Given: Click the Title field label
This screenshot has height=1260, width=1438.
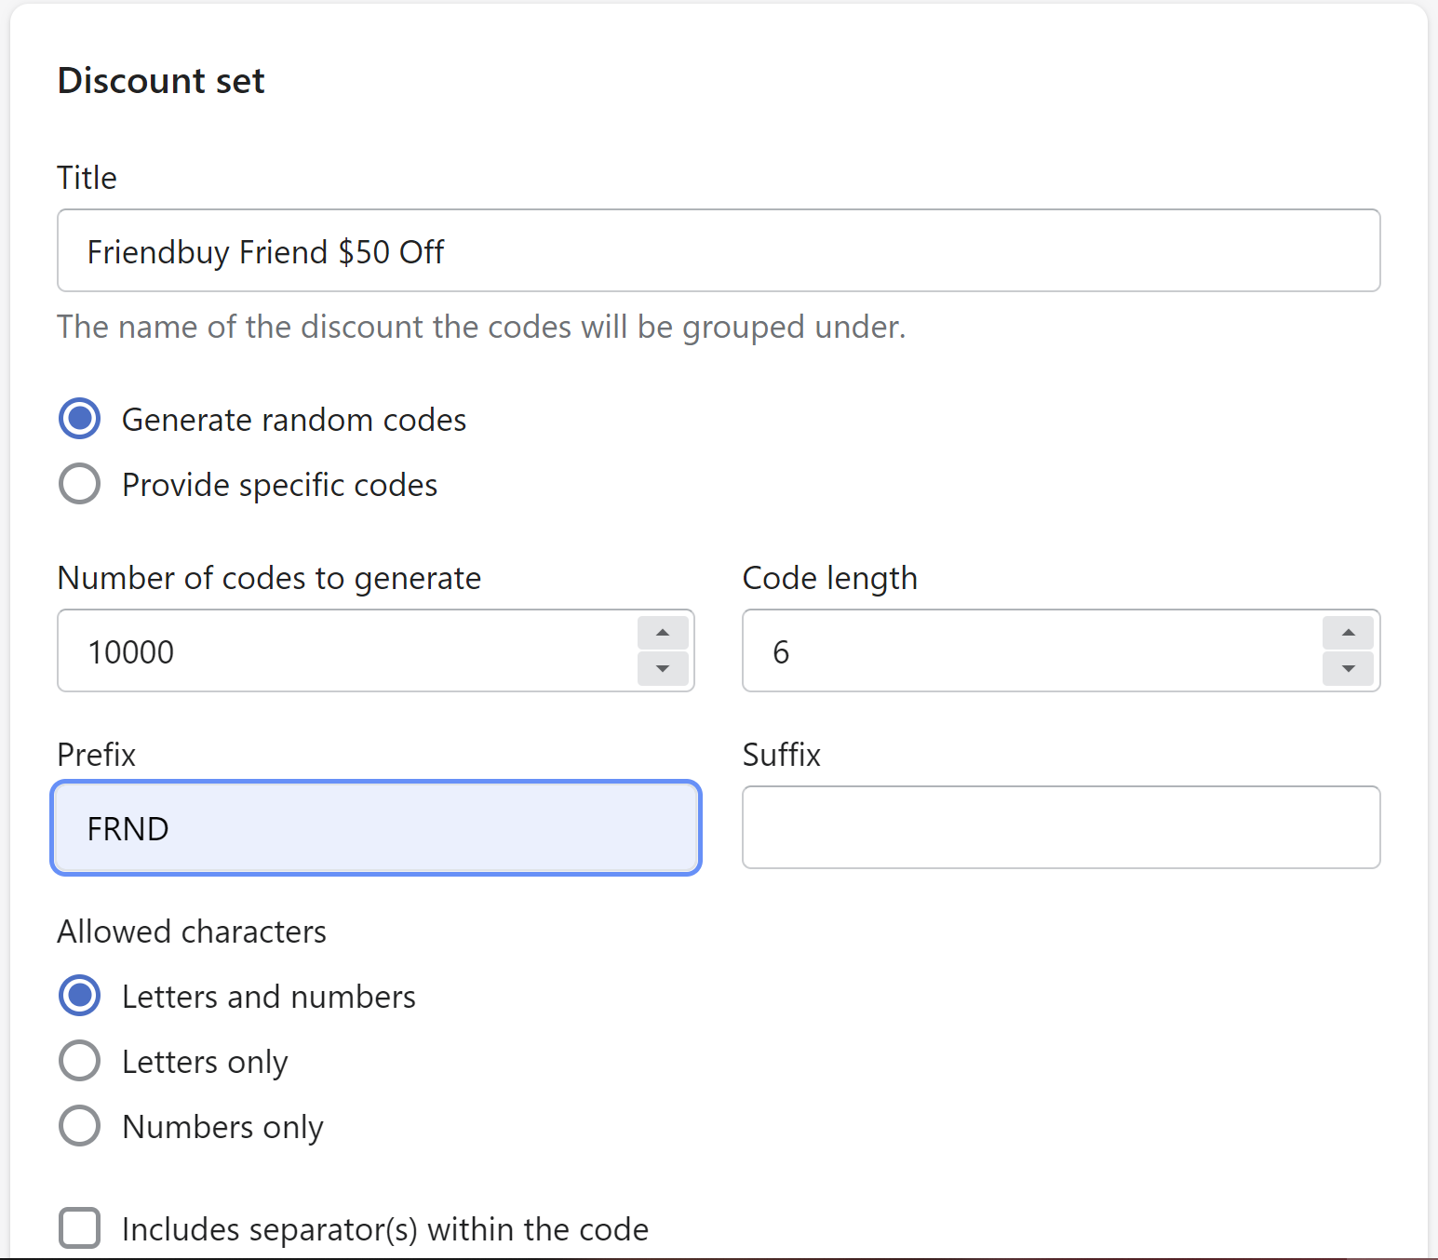Looking at the screenshot, I should coord(87,178).
